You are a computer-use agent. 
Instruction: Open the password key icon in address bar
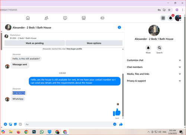(159, 10)
